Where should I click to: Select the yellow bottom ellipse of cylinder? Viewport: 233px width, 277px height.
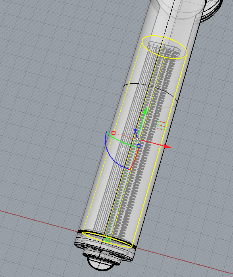[107, 240]
